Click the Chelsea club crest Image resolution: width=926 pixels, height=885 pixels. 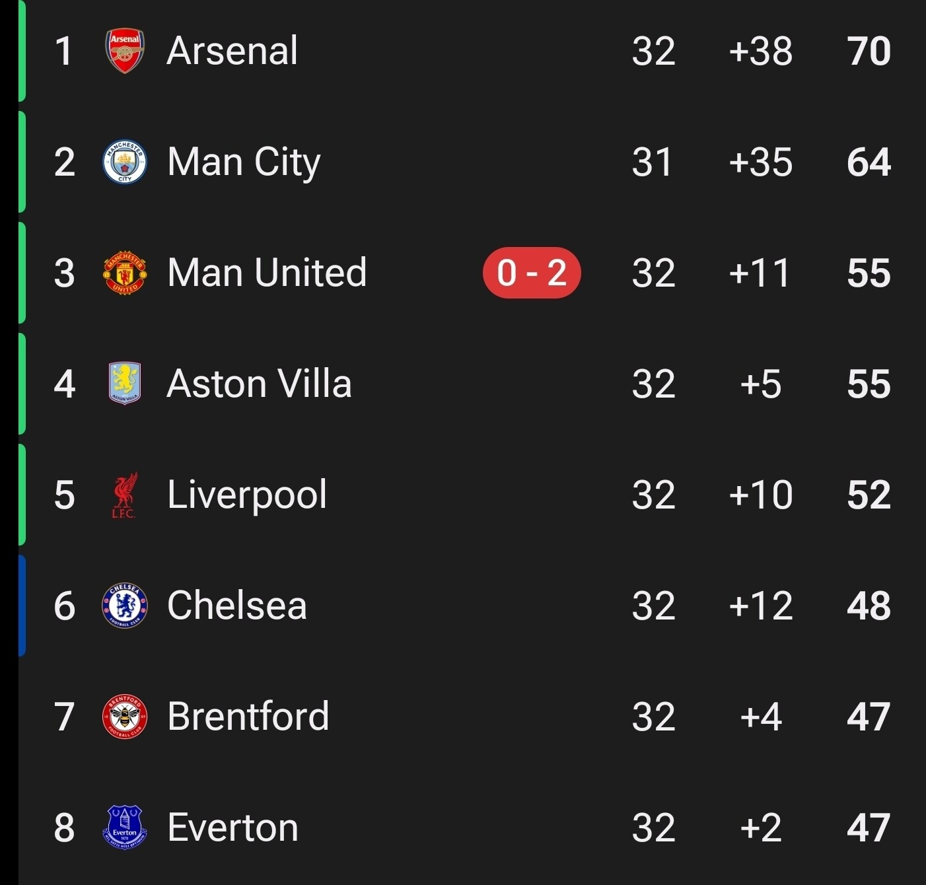[x=125, y=606]
